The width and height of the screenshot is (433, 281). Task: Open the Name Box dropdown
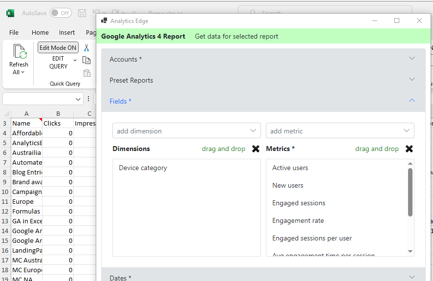click(78, 99)
